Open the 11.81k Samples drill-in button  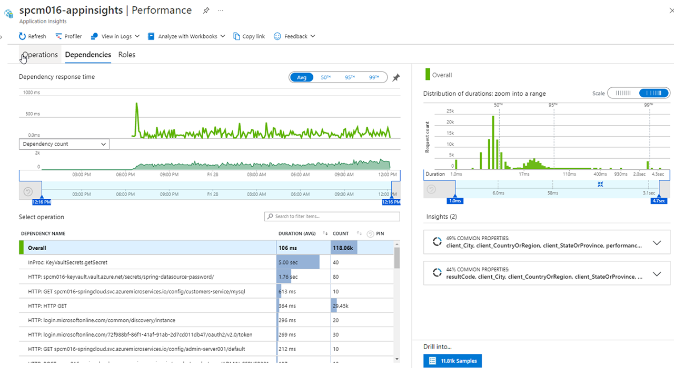pyautogui.click(x=452, y=361)
